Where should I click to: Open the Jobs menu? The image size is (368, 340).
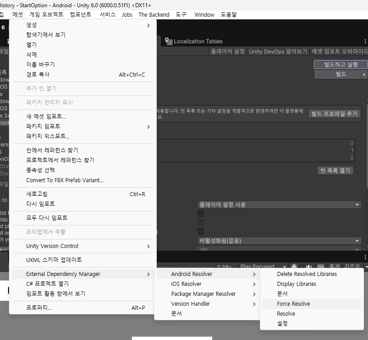(x=127, y=14)
